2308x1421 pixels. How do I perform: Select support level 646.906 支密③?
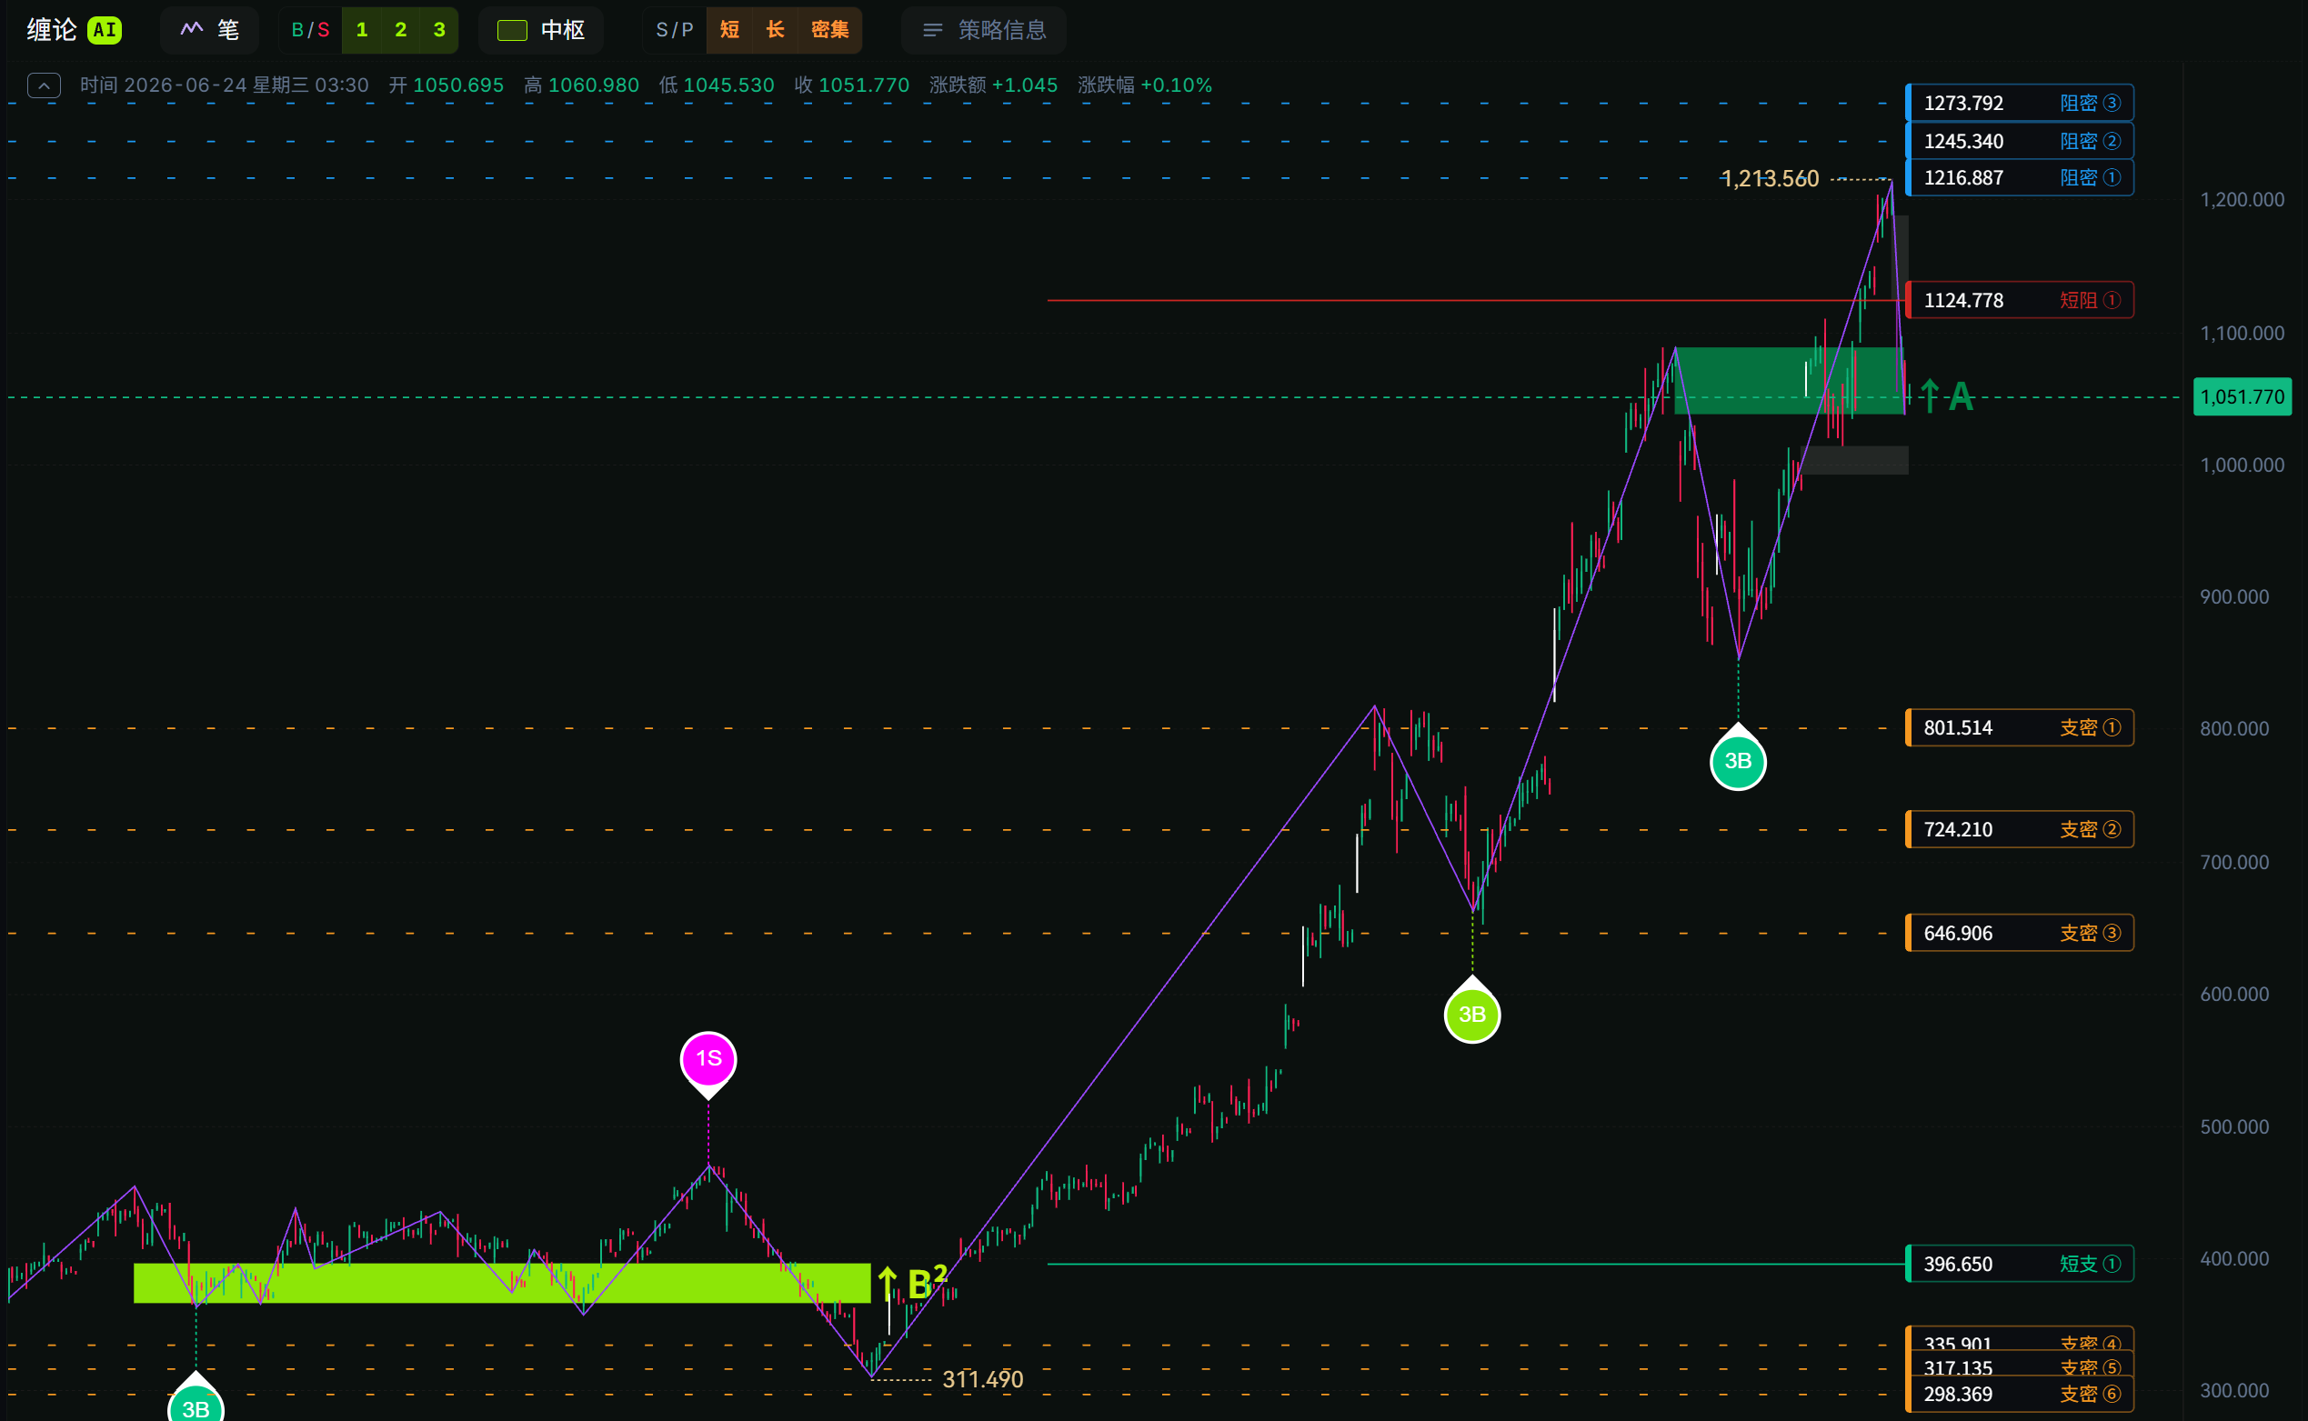coord(2020,932)
